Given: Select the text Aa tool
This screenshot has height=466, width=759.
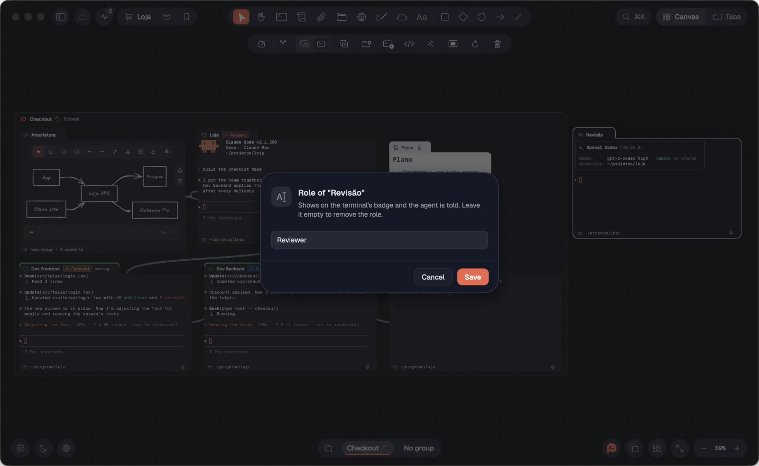Looking at the screenshot, I should [x=422, y=17].
